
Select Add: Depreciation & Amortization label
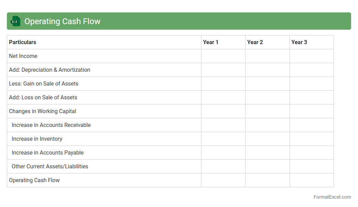[x=50, y=70]
